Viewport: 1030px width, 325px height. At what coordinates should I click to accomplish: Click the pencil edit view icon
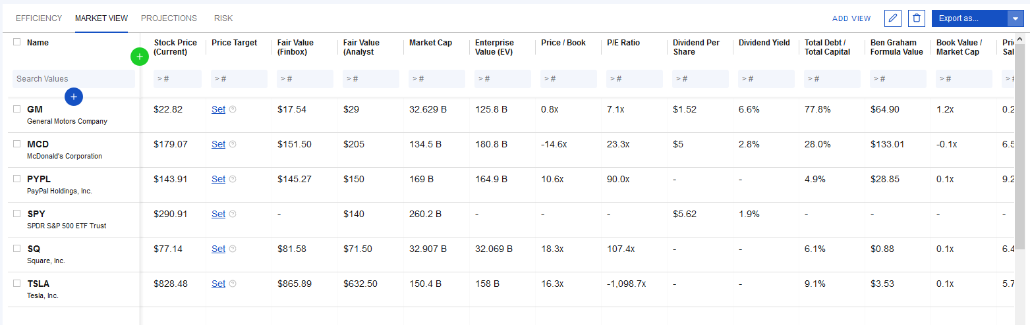point(893,18)
